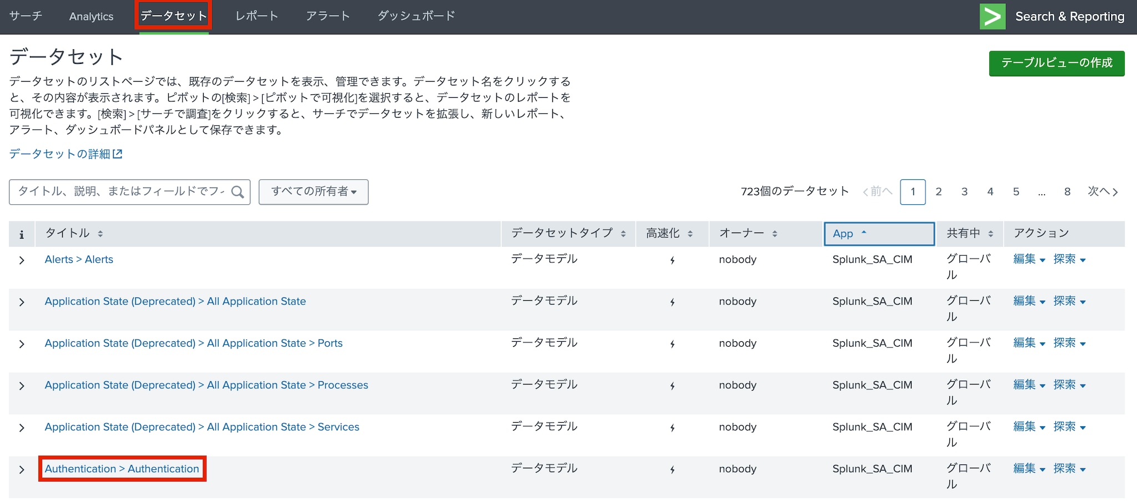Expand the All Application State row
This screenshot has width=1137, height=501.
(22, 302)
